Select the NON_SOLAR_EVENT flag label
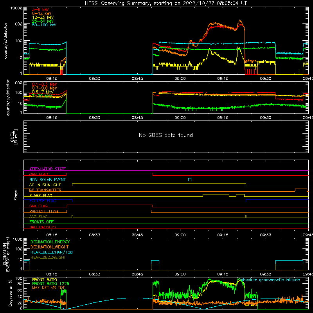Viewport: 313px width, 313px height. coord(47,180)
